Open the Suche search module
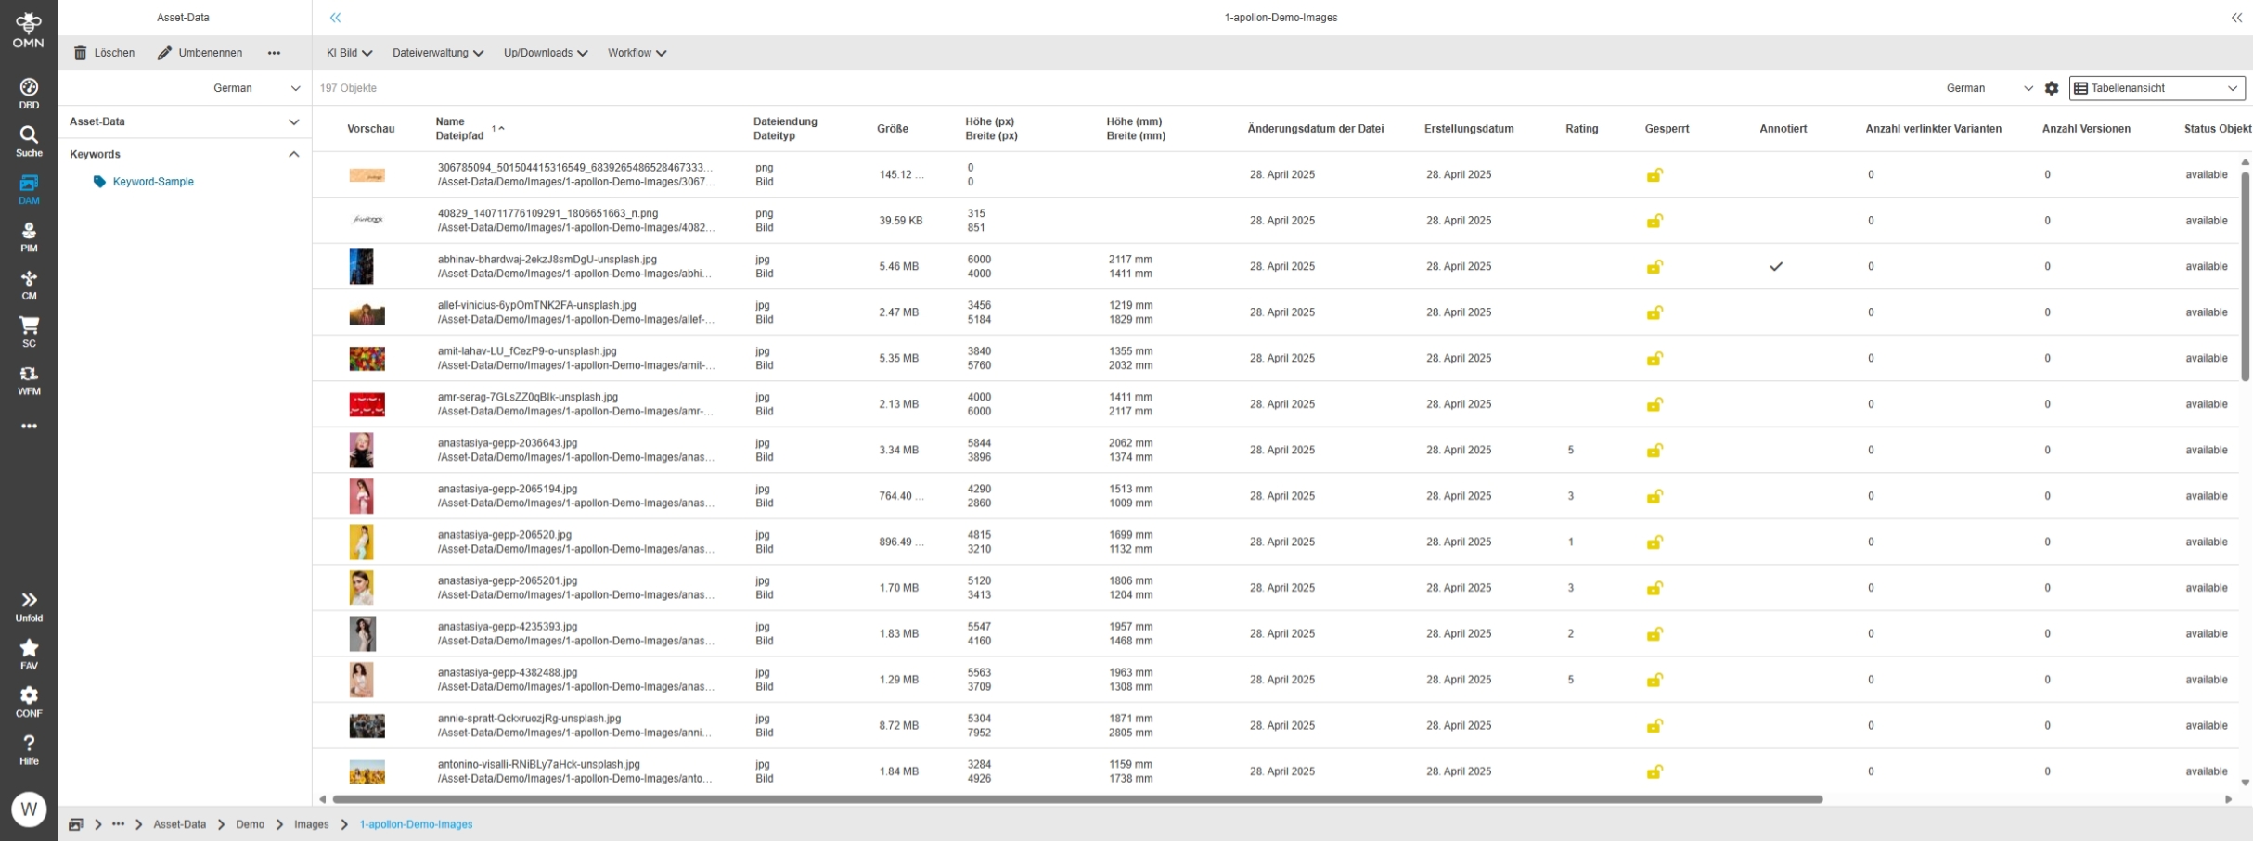This screenshot has width=2253, height=841. (x=29, y=142)
